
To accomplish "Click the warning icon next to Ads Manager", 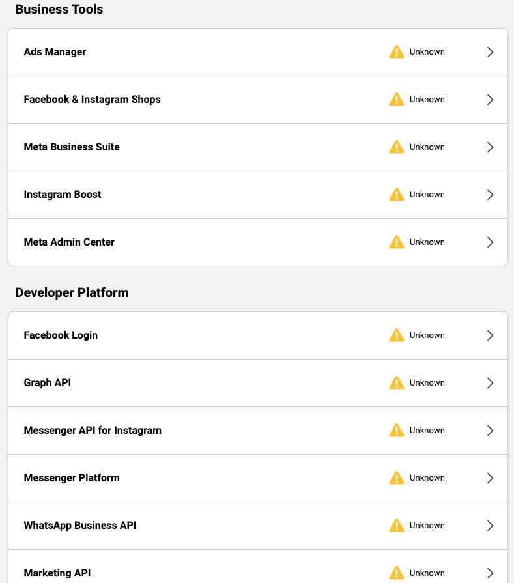I will (x=397, y=52).
